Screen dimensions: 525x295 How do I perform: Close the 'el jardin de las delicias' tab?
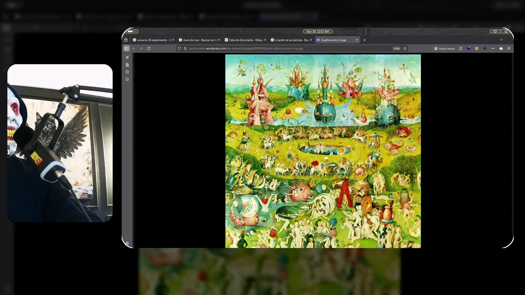311,40
